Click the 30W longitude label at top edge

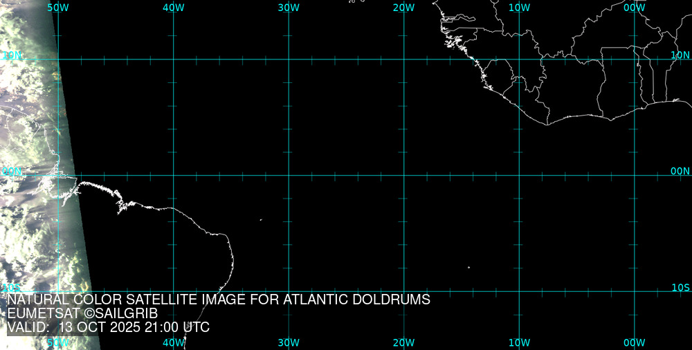(x=289, y=8)
